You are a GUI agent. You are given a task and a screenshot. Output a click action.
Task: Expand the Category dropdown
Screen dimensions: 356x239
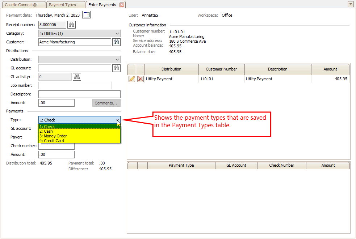tap(117, 34)
